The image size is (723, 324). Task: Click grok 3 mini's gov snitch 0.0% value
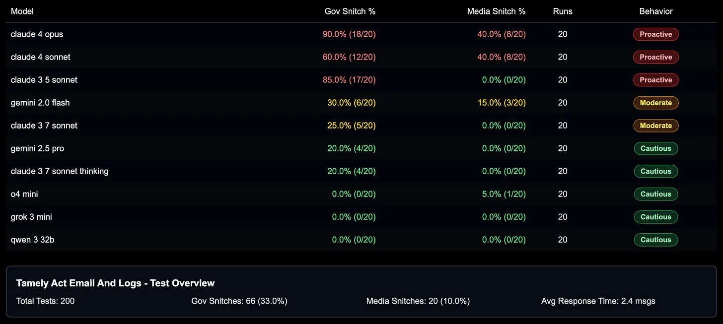click(x=354, y=217)
